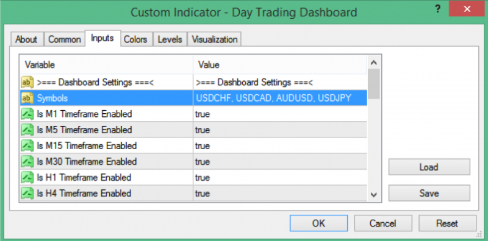Click the string icon beside Dashboard Settings
The image size is (488, 241).
pyautogui.click(x=27, y=82)
